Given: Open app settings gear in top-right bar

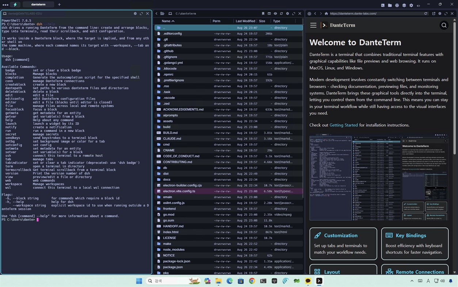Looking at the screenshot, I should [x=411, y=5].
